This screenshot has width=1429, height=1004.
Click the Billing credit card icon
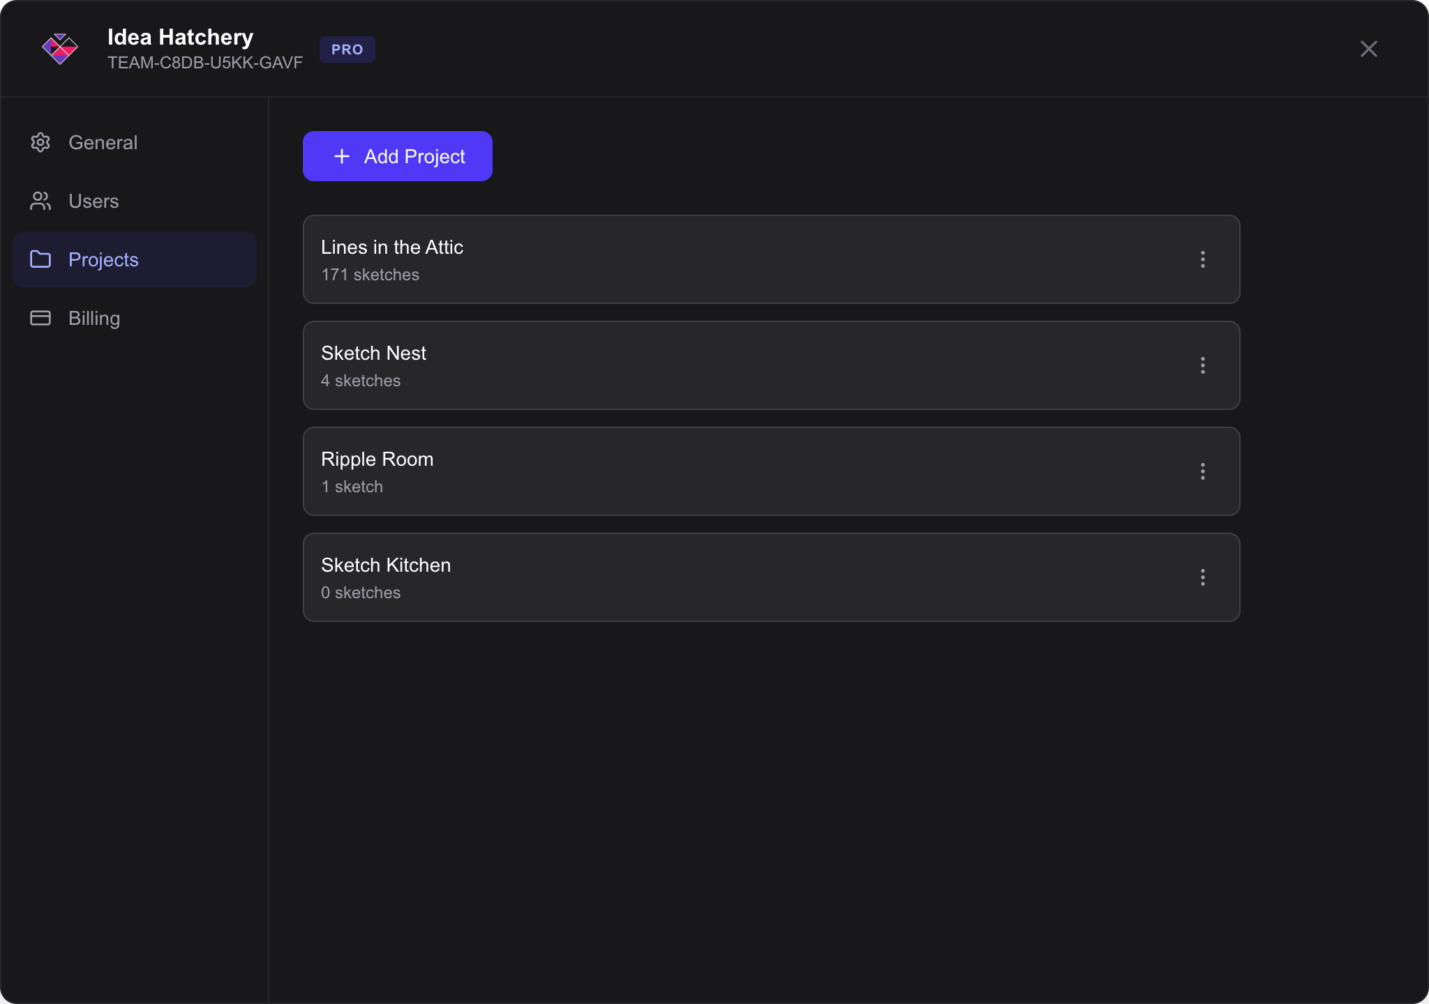point(40,318)
